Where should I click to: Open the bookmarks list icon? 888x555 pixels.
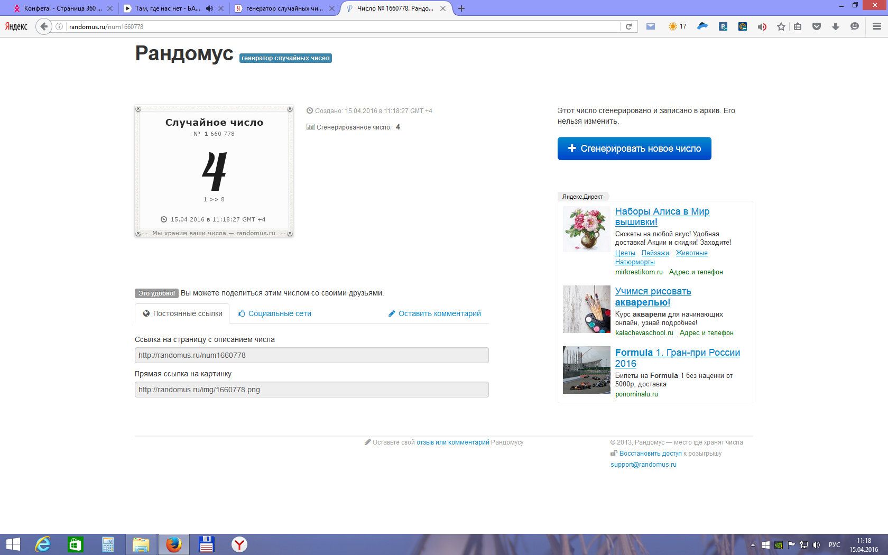[x=798, y=26]
